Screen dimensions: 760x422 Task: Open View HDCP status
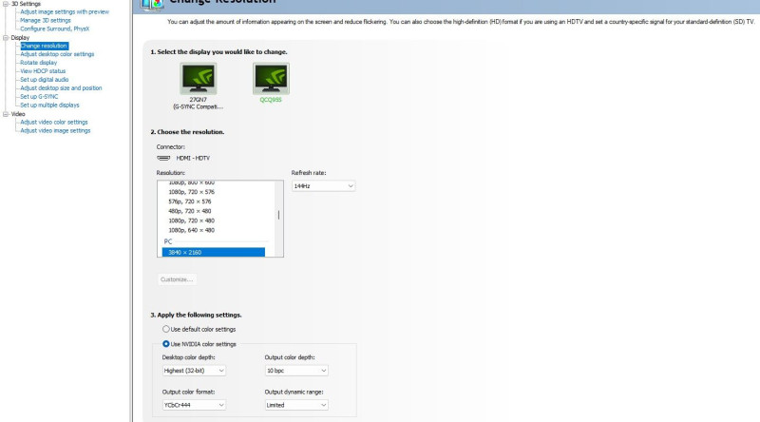pyautogui.click(x=43, y=71)
